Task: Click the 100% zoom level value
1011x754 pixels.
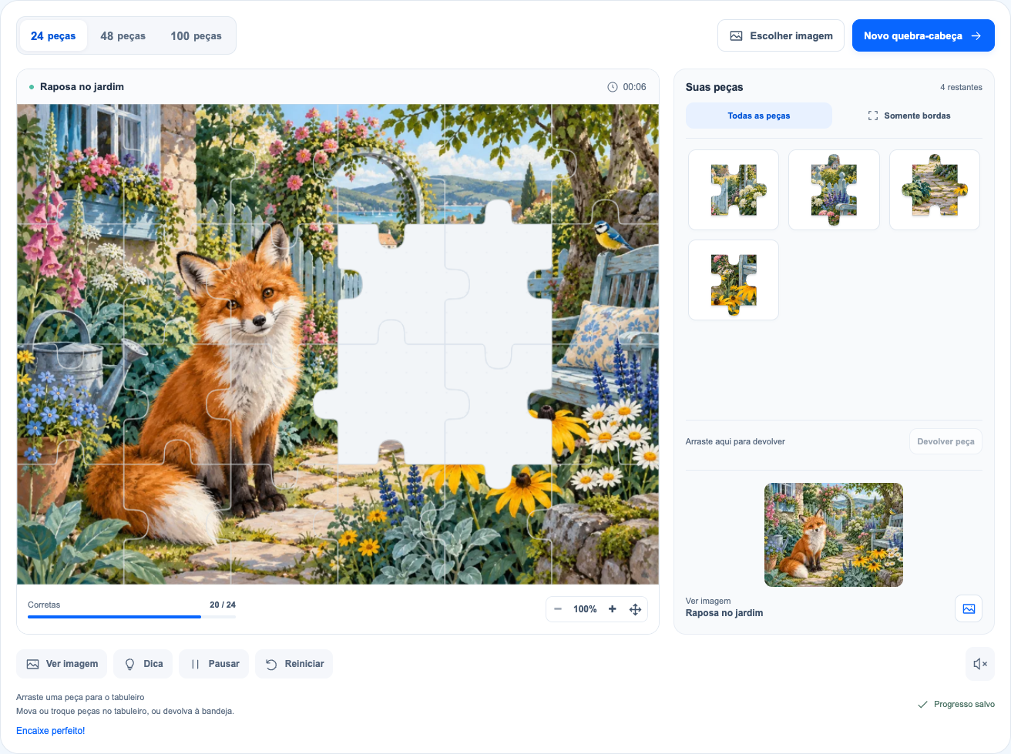Action: [585, 609]
